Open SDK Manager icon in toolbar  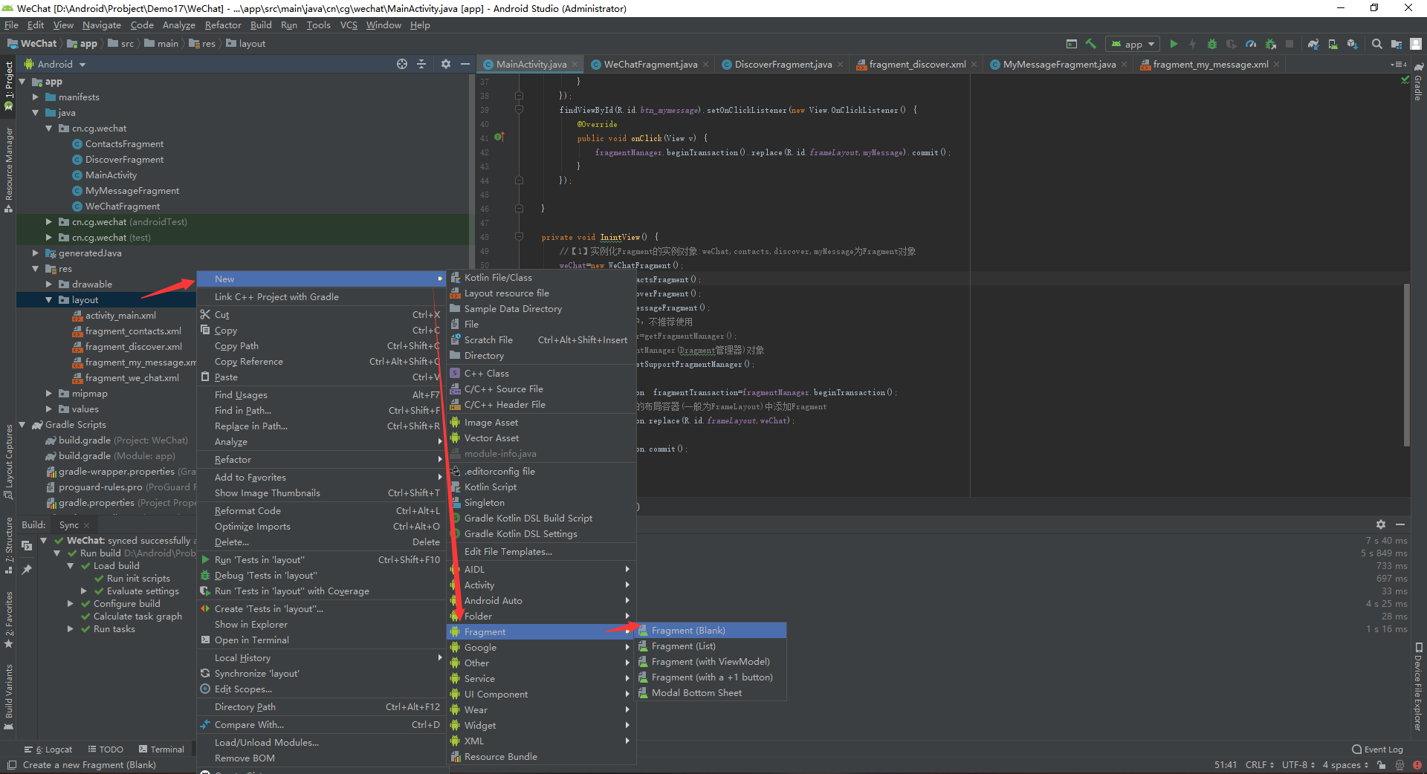coord(1352,44)
